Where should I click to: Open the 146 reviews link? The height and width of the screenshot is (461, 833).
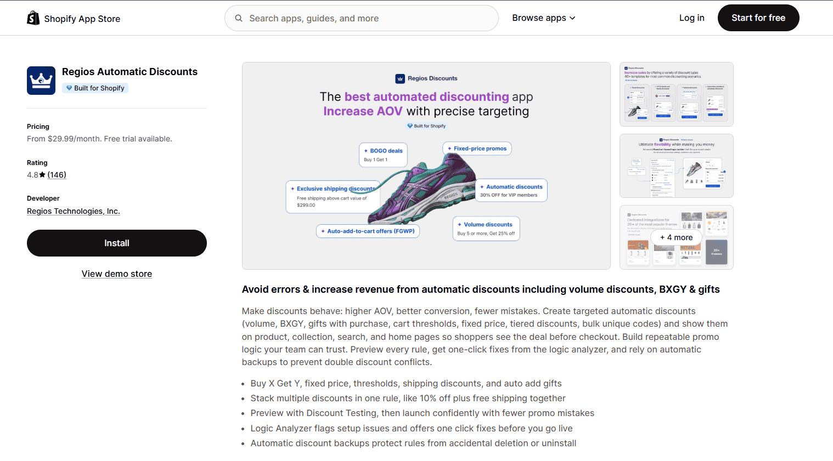pyautogui.click(x=57, y=175)
